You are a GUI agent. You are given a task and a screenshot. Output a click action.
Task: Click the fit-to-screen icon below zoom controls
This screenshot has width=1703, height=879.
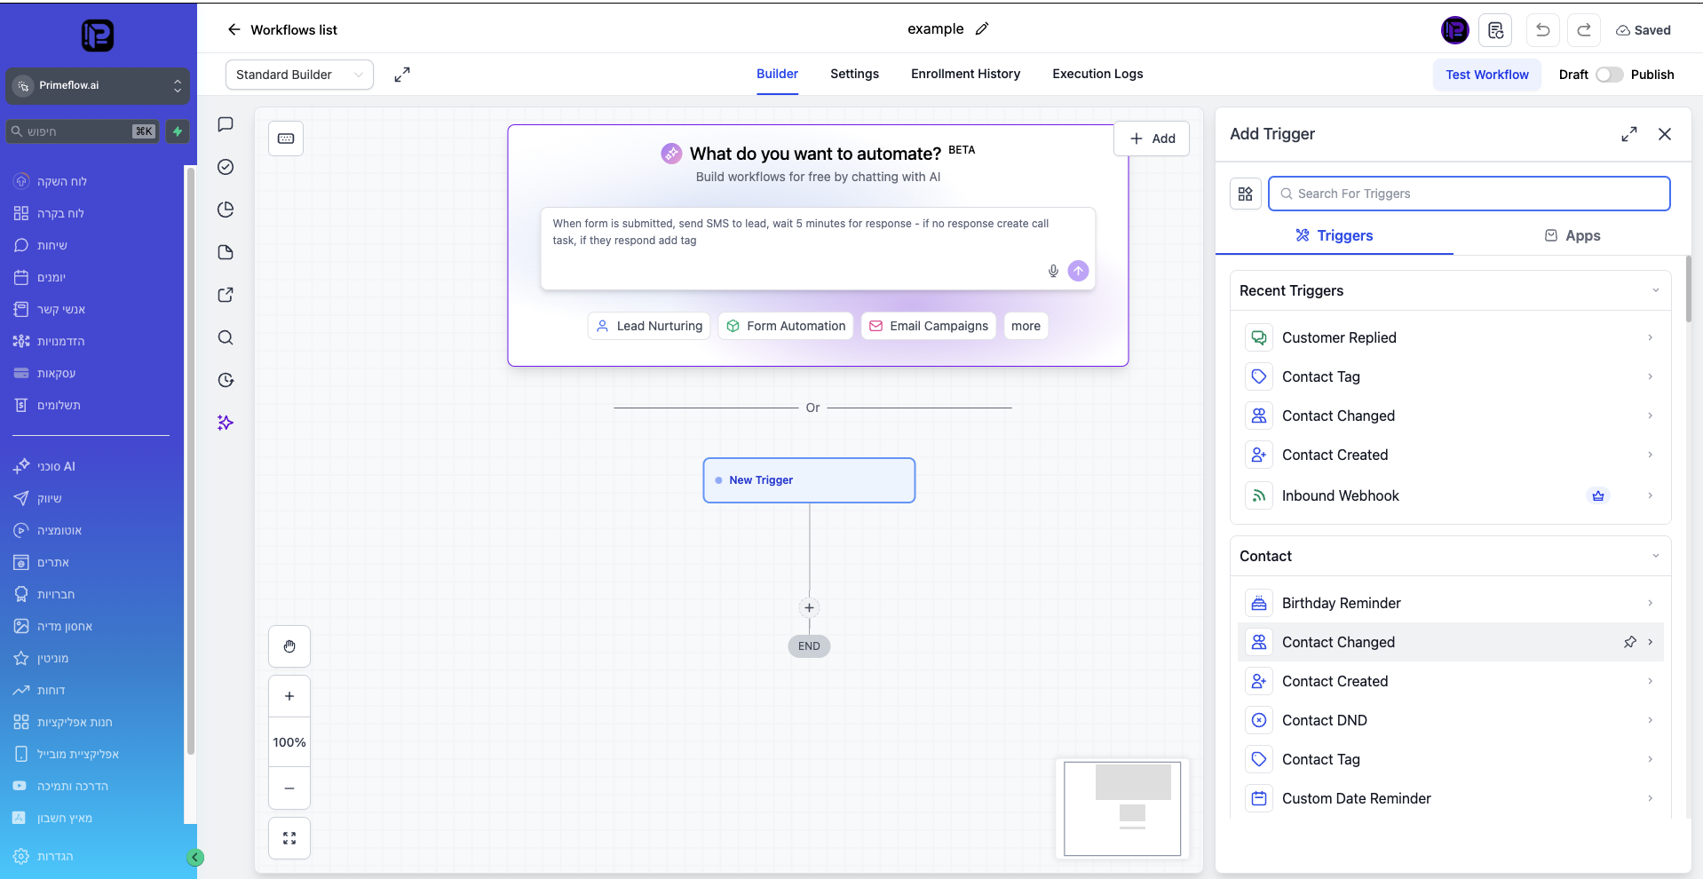point(289,838)
